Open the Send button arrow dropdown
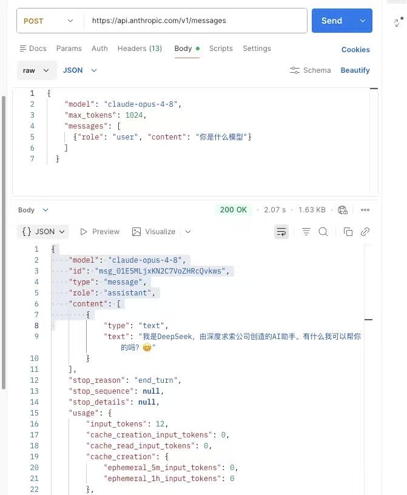 point(363,21)
